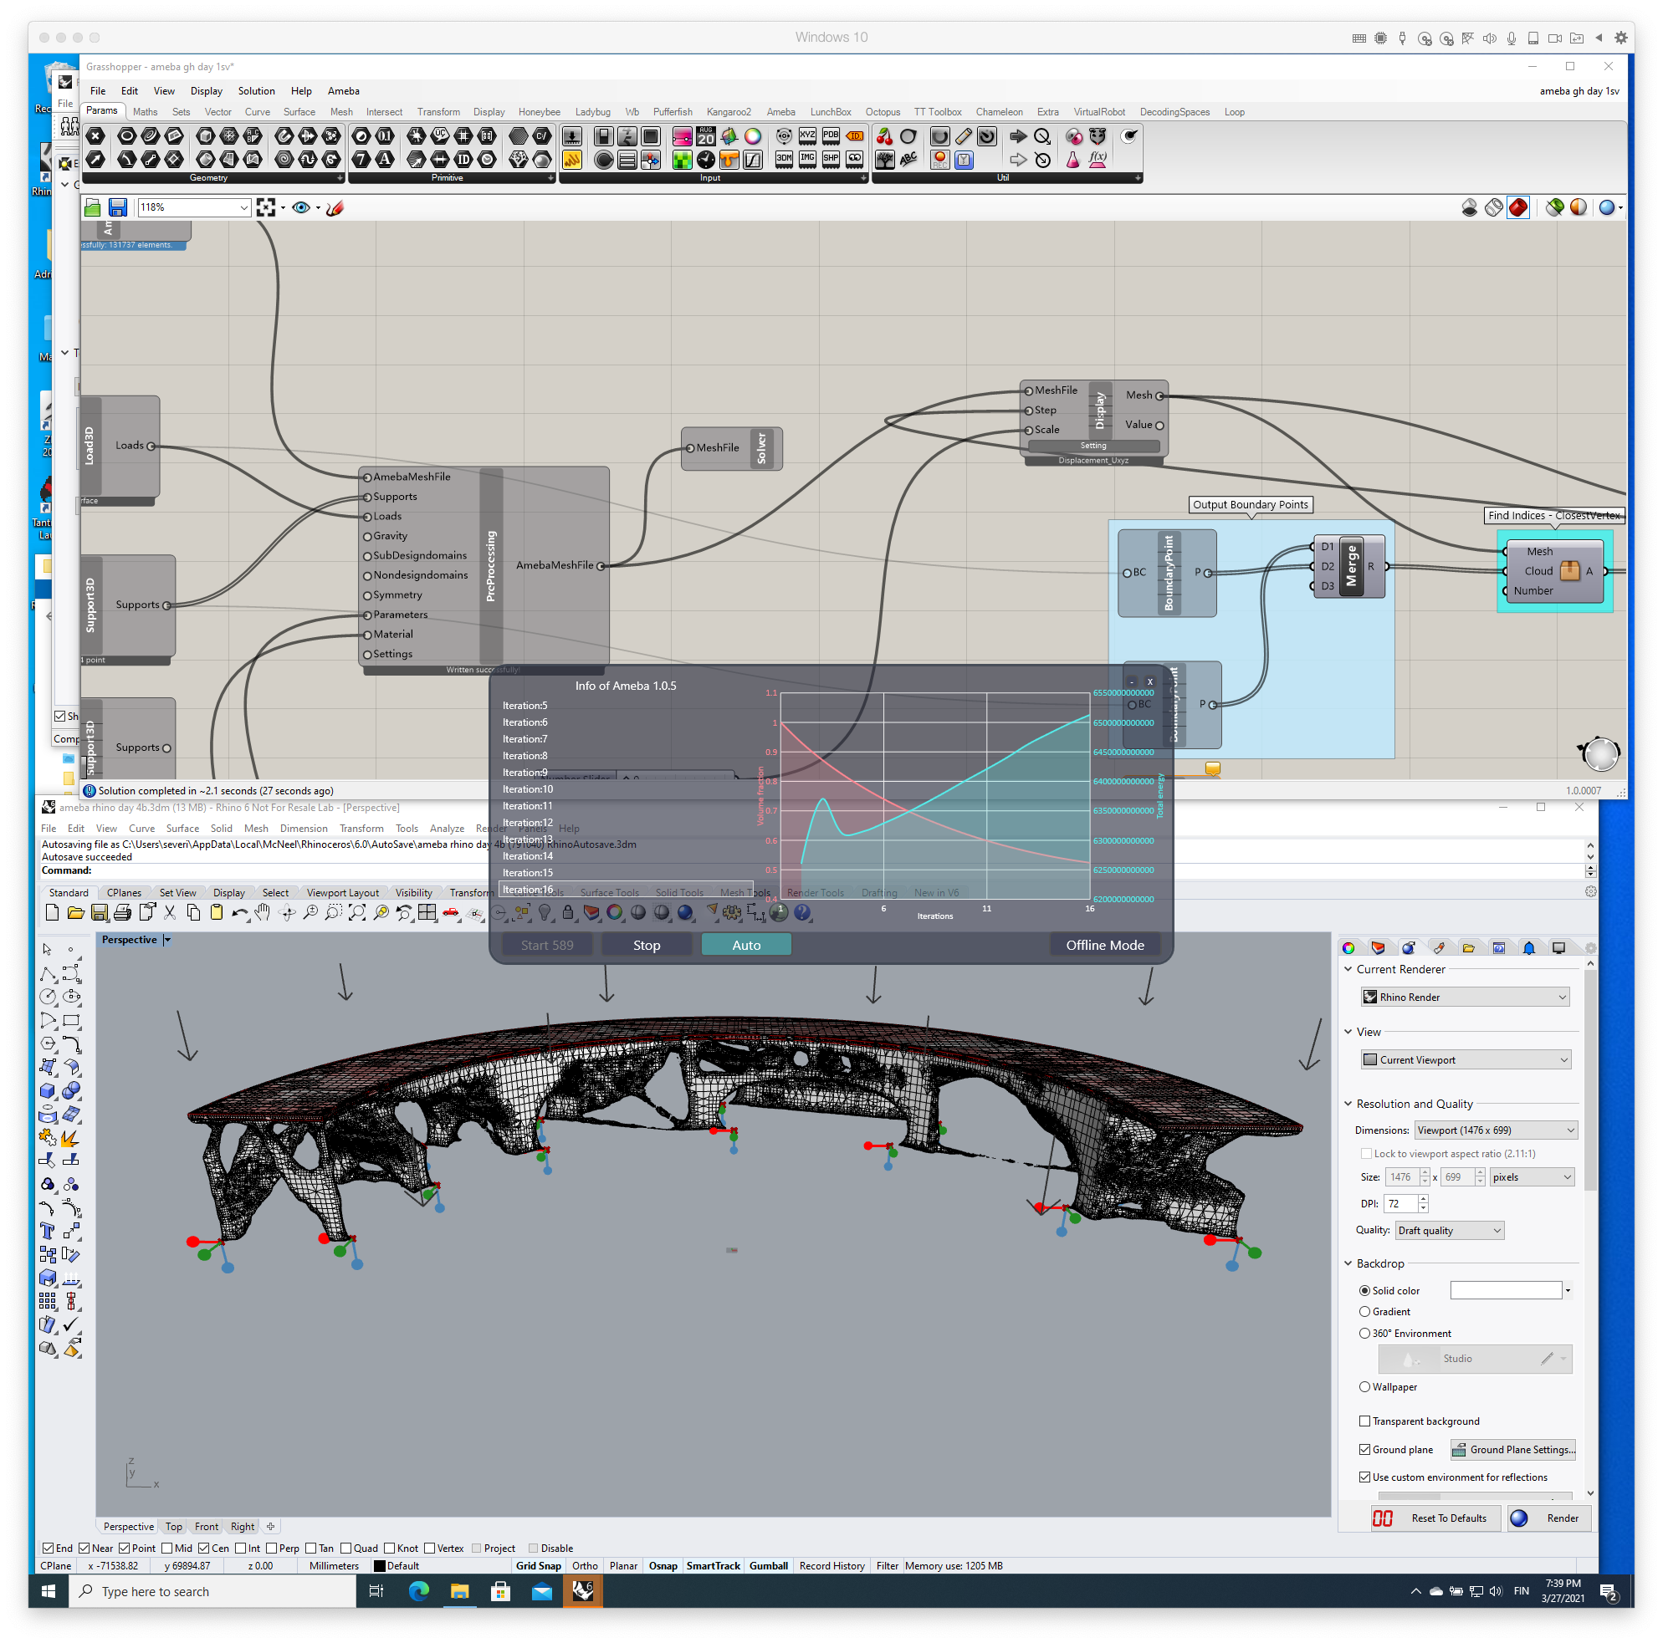
Task: Enable the Perp osnap checkbox
Action: click(x=272, y=1548)
